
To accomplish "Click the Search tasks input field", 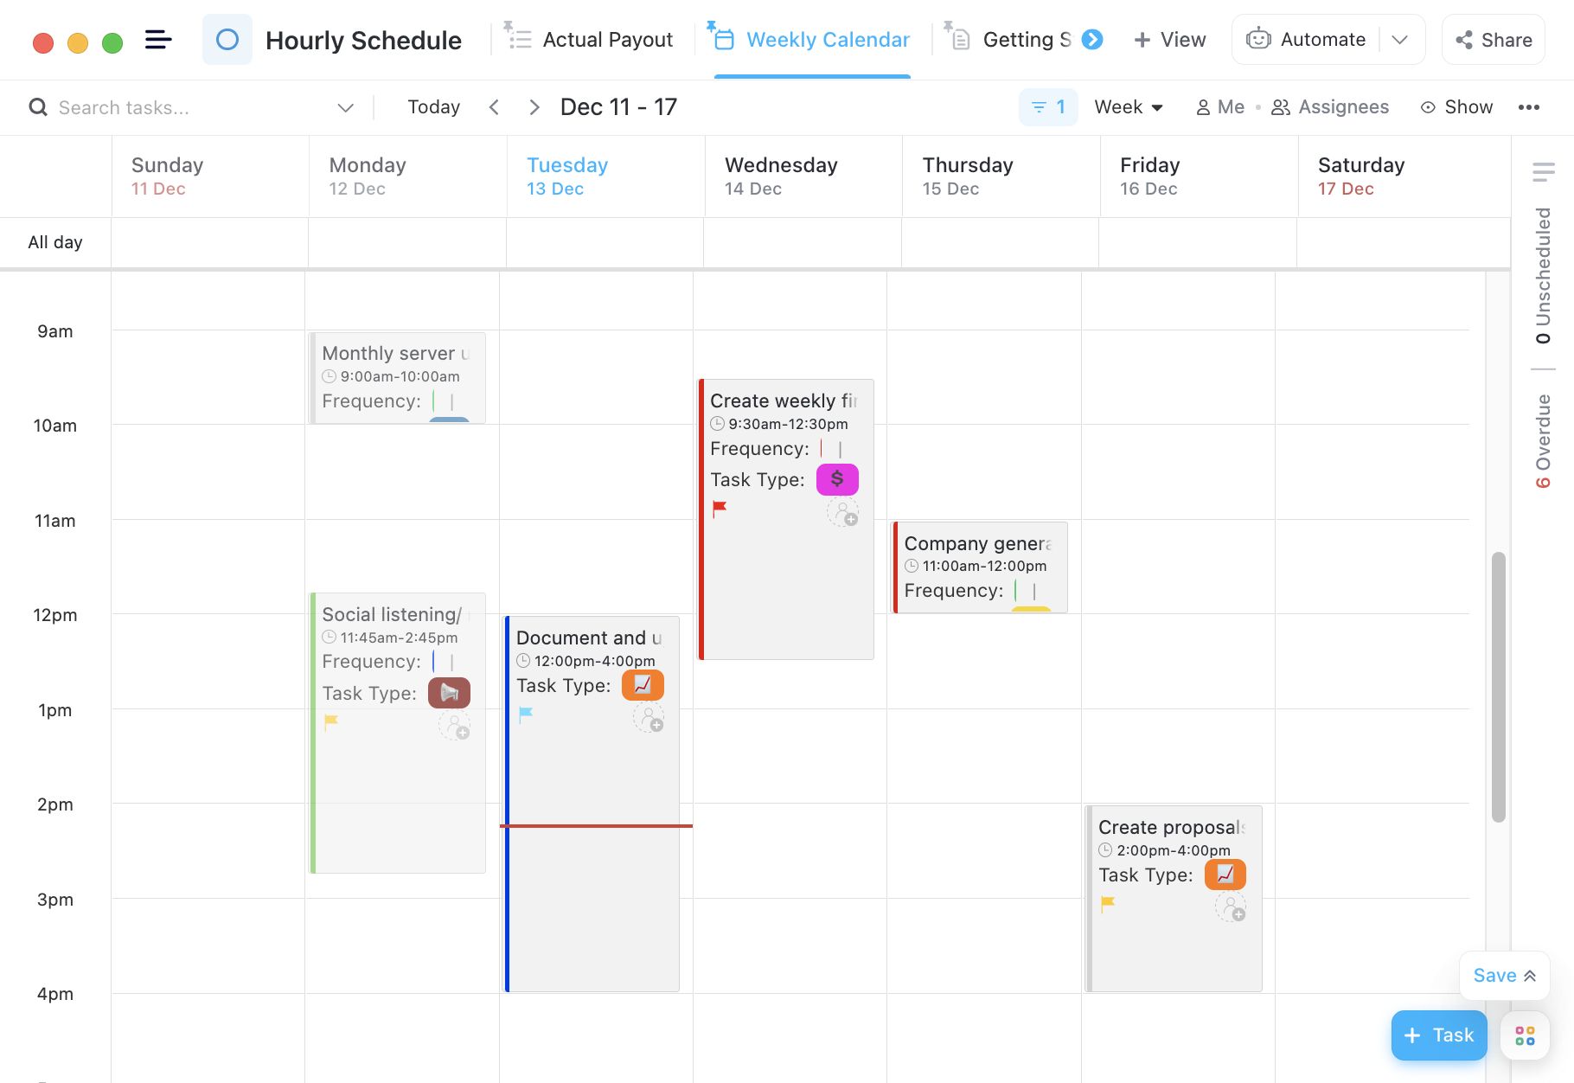I will point(190,107).
